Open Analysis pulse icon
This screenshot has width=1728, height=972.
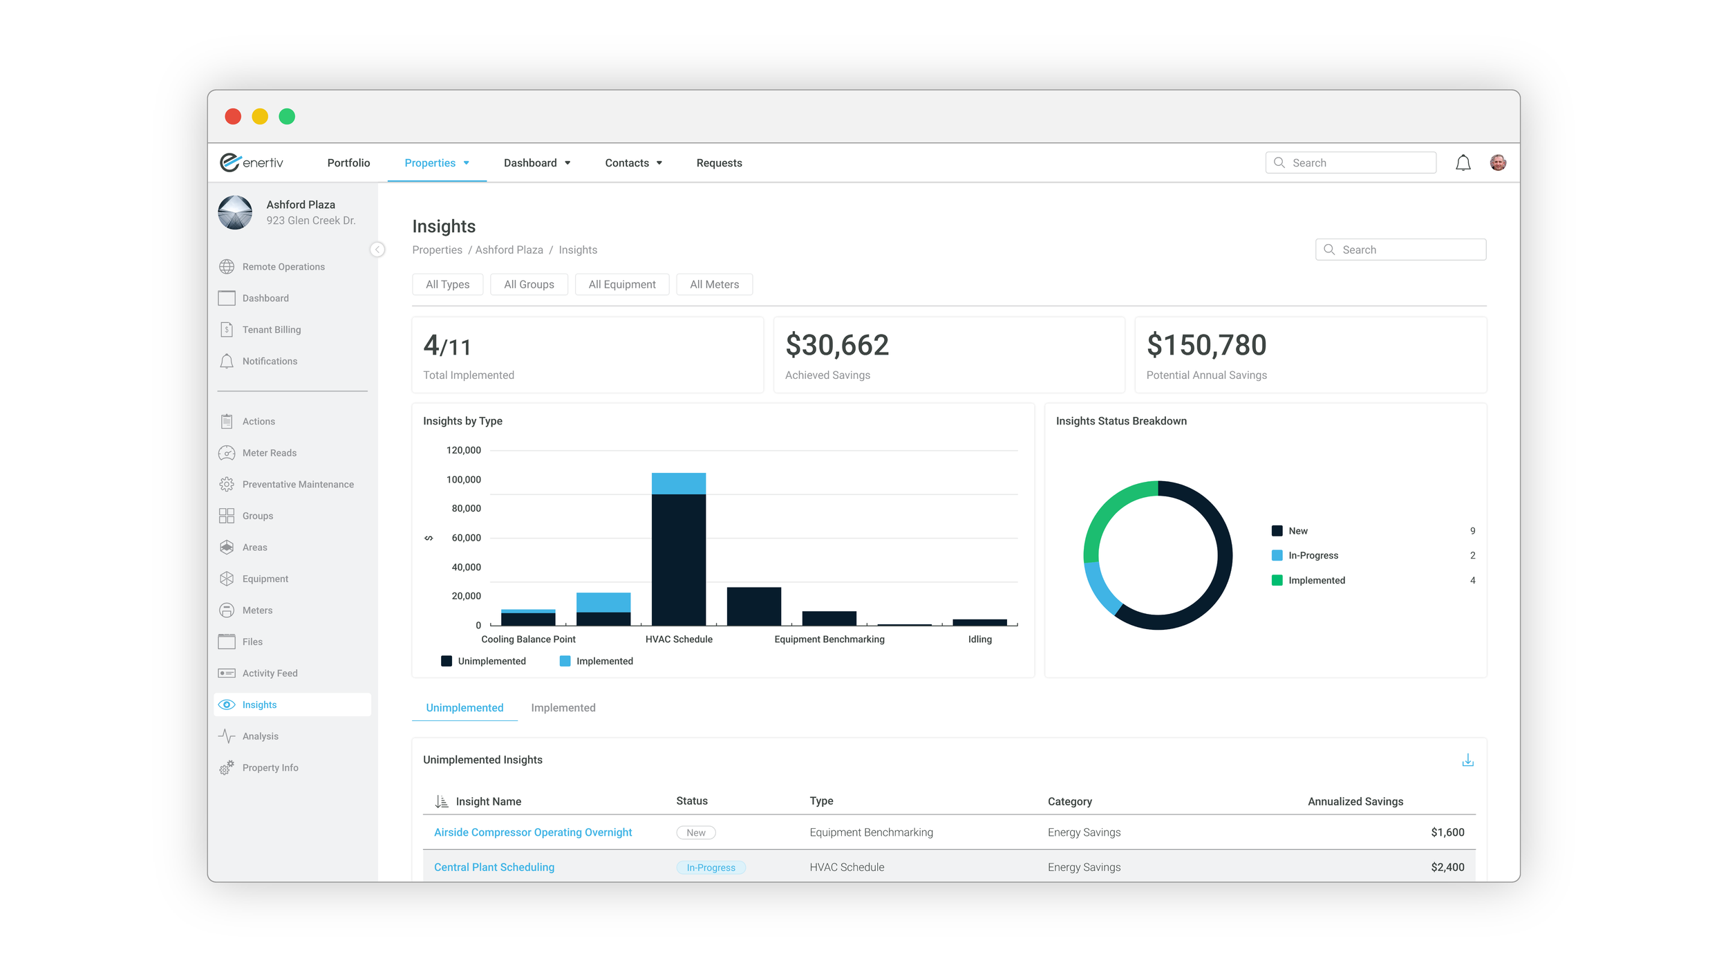pyautogui.click(x=227, y=736)
